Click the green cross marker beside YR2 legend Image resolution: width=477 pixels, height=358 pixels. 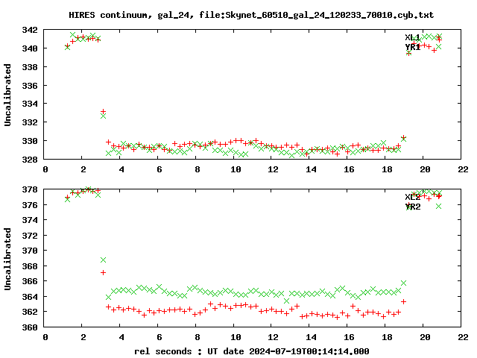coord(438,206)
